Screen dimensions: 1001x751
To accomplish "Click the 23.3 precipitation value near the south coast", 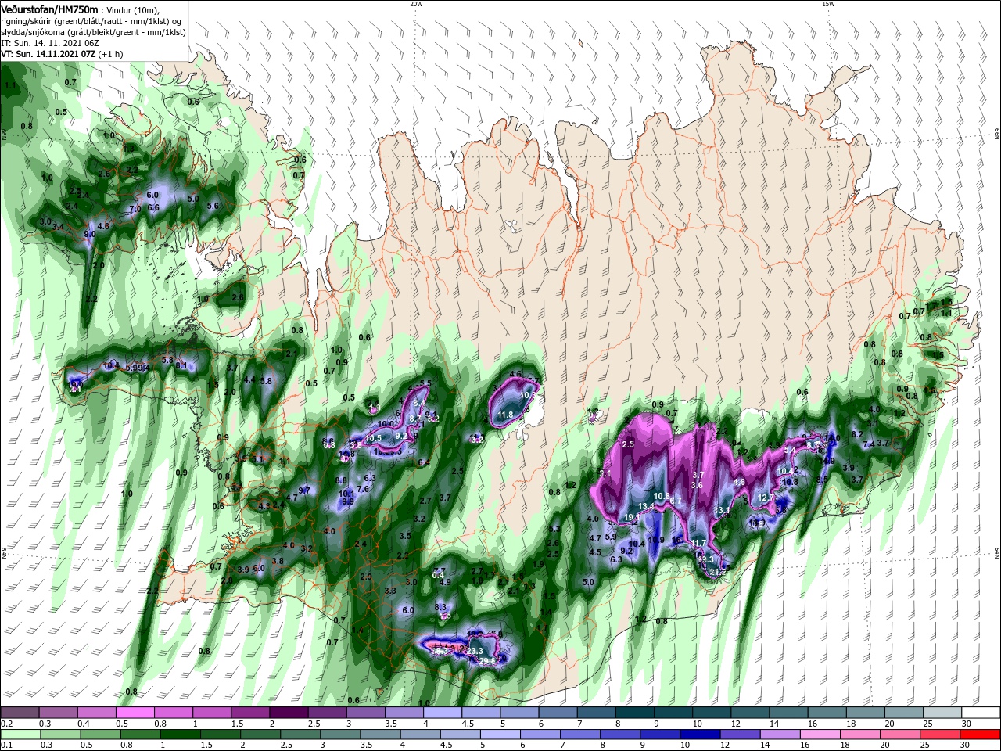I will tap(475, 651).
